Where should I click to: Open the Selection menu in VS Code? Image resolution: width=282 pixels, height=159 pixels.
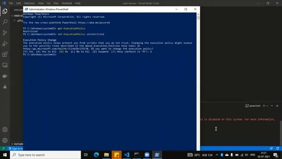(29, 3)
